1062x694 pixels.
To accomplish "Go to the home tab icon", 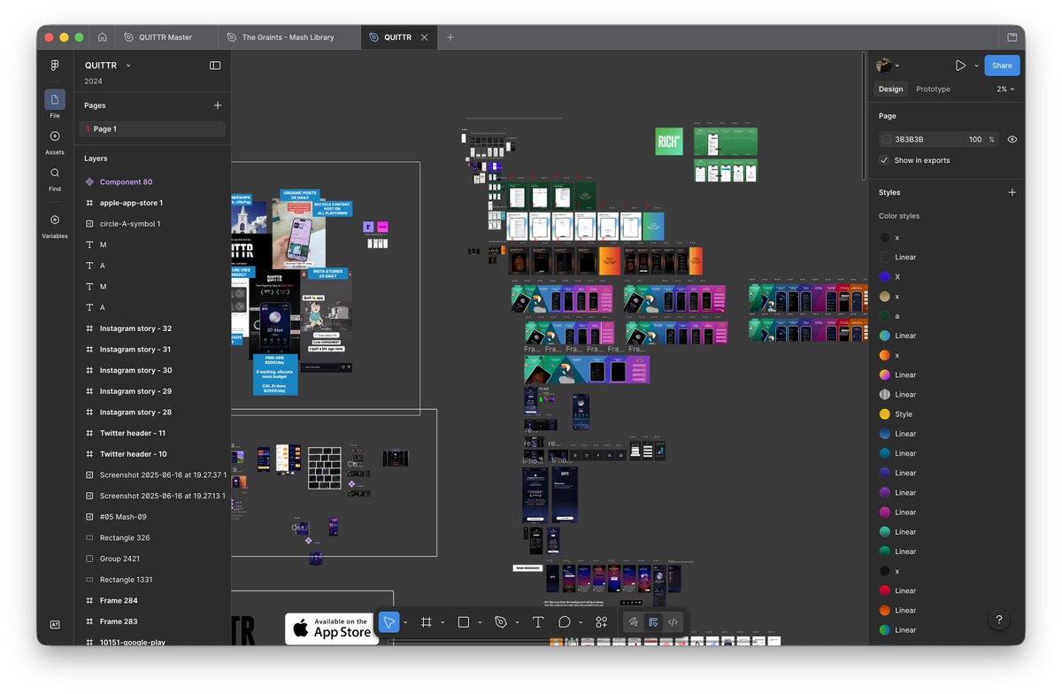I will (102, 37).
